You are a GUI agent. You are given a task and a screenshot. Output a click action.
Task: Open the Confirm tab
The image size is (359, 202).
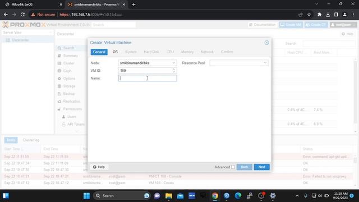tap(227, 52)
